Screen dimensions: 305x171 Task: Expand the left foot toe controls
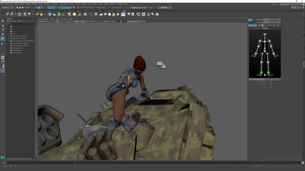[x=272, y=75]
